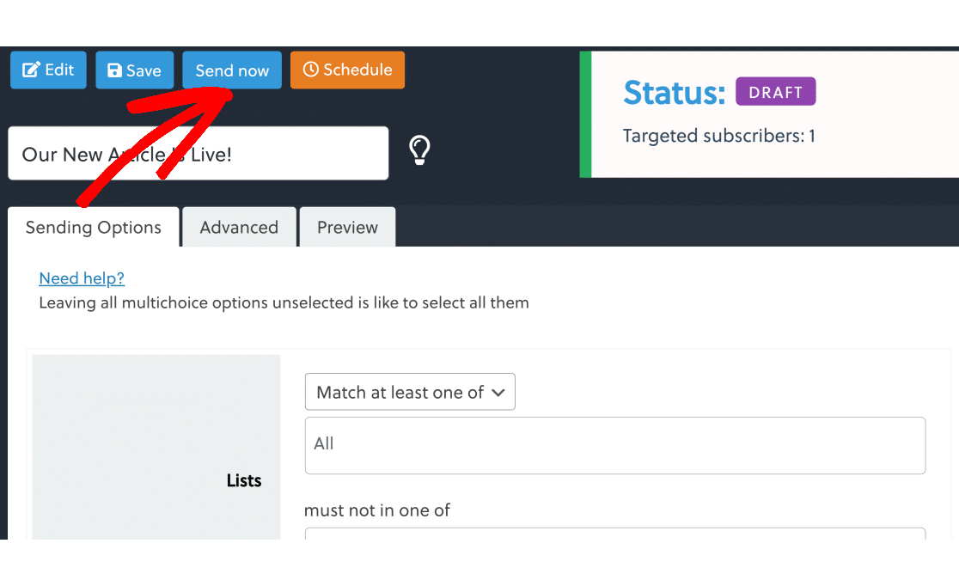
Task: Click the Save button label
Action: [144, 71]
